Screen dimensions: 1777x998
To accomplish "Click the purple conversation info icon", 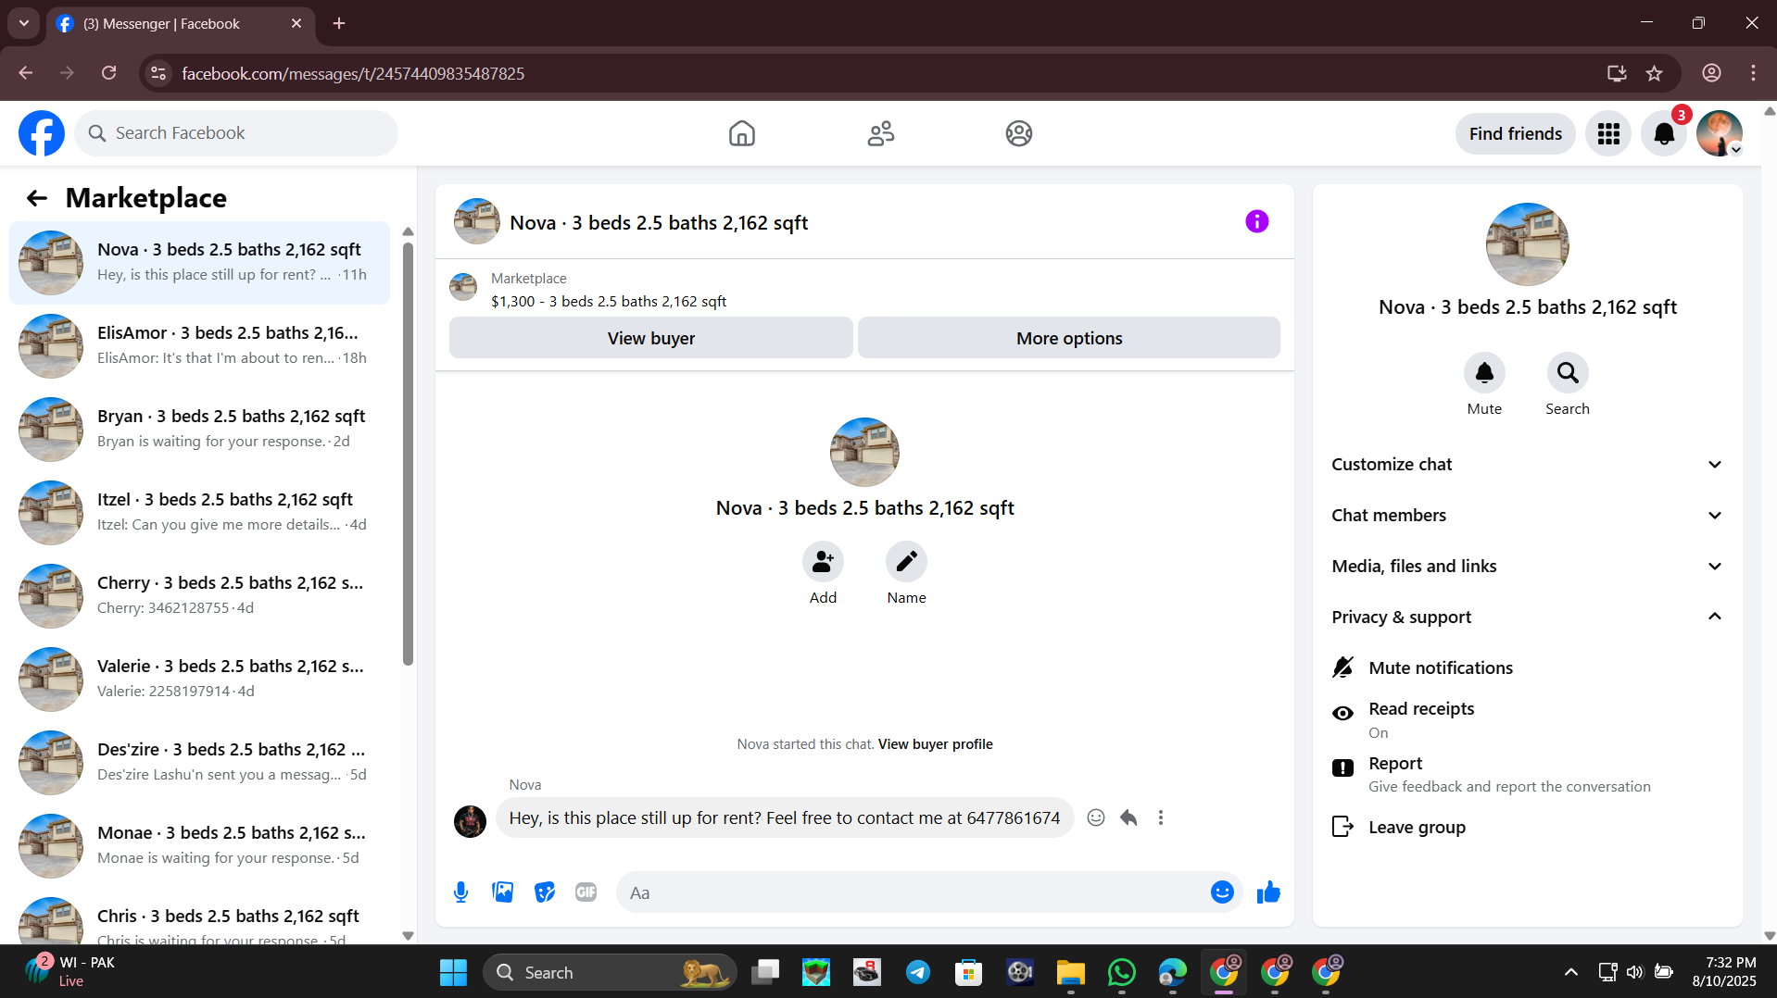I will pyautogui.click(x=1256, y=221).
